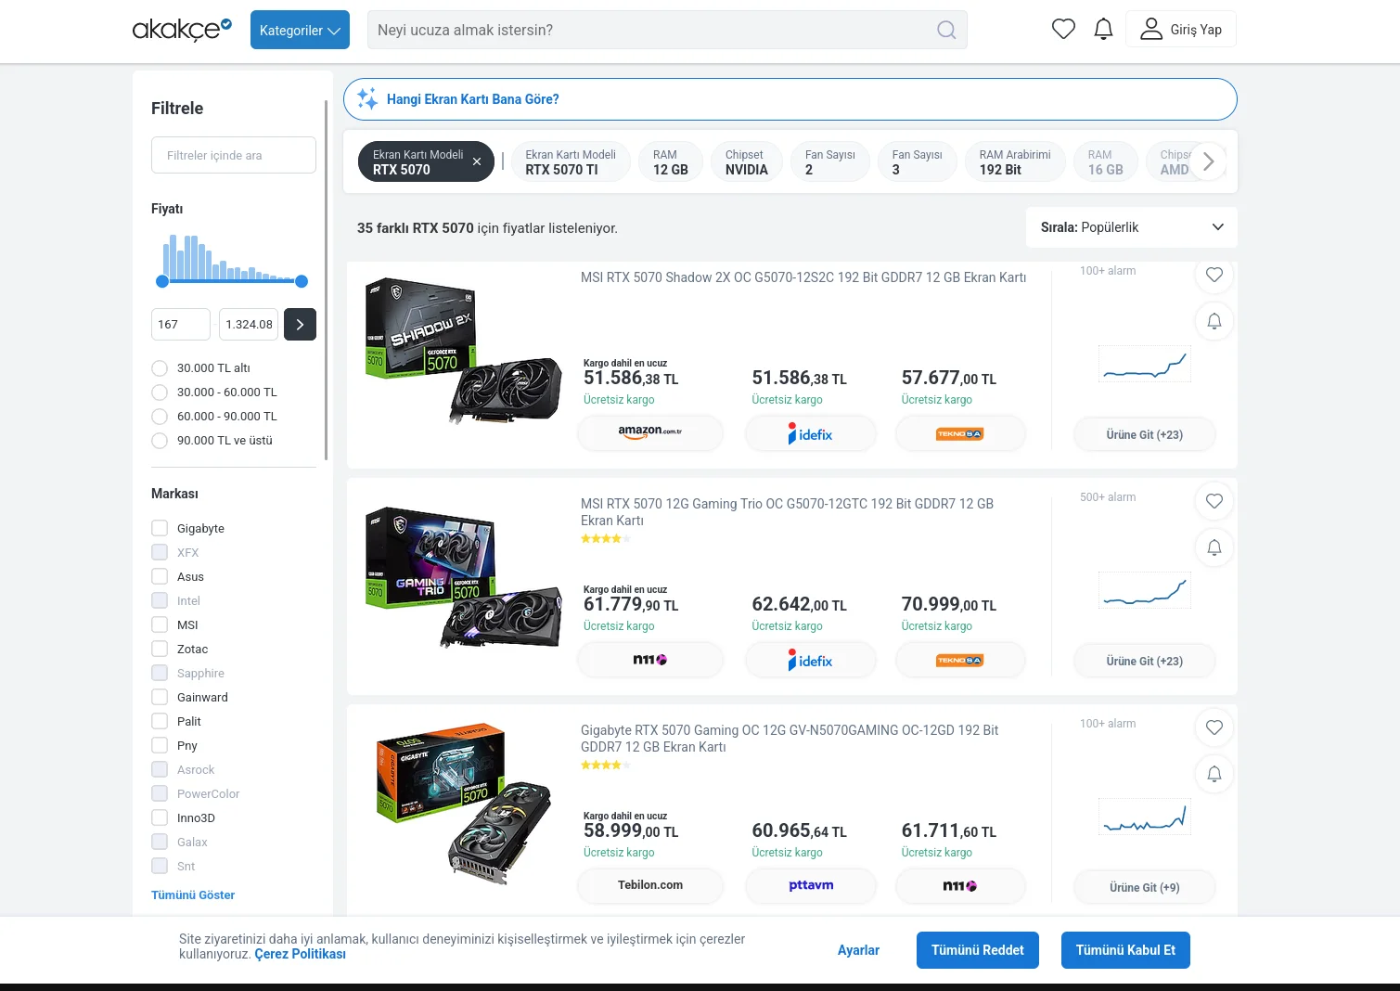This screenshot has width=1400, height=991.
Task: Click sparkle icon in Hangi Ekran Kartı banner
Action: coord(367,98)
